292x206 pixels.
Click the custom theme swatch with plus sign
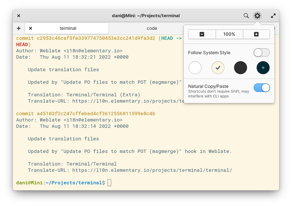pos(263,68)
